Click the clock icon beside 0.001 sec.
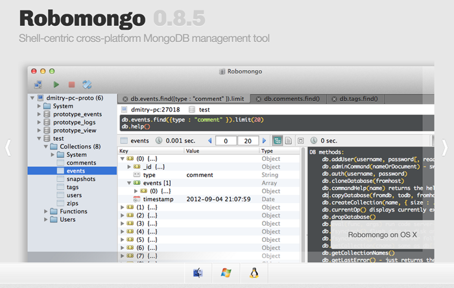Viewport: 454px width, 288px height. [x=159, y=141]
